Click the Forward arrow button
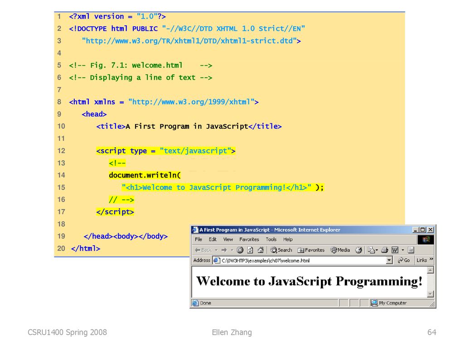The image size is (464, 348). coord(224,250)
